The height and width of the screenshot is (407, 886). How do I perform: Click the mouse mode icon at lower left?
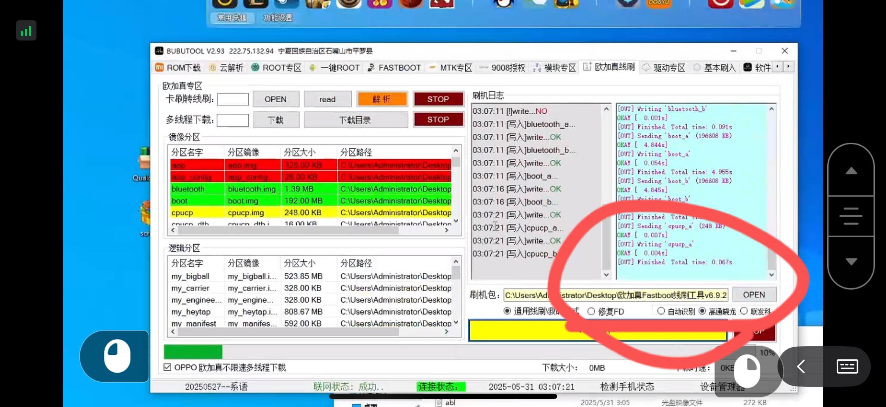tap(117, 356)
